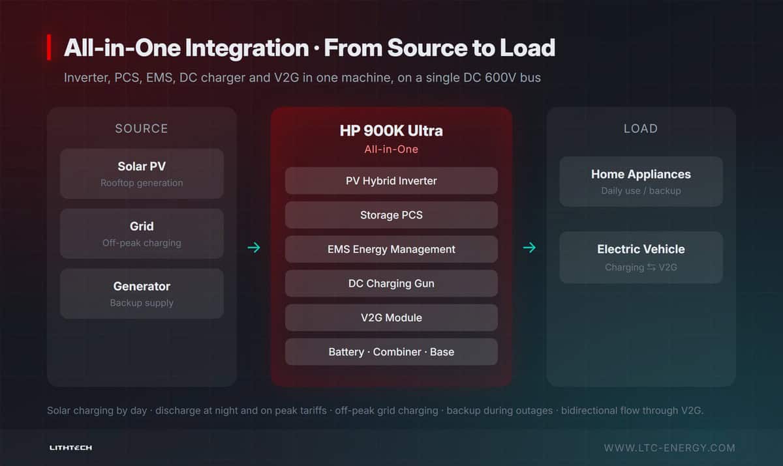Click the LOAD column heading
This screenshot has width=783, height=466.
click(x=641, y=128)
